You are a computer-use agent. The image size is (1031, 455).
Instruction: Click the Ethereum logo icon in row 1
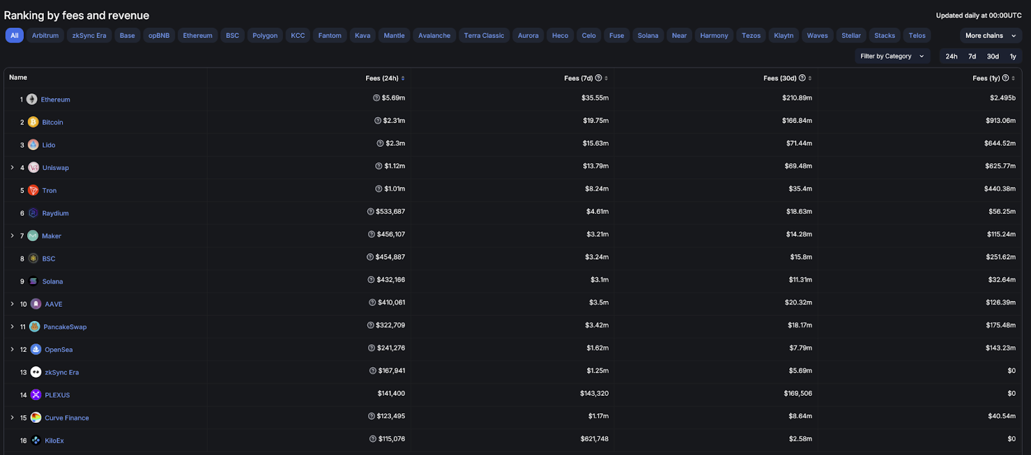[x=32, y=99]
